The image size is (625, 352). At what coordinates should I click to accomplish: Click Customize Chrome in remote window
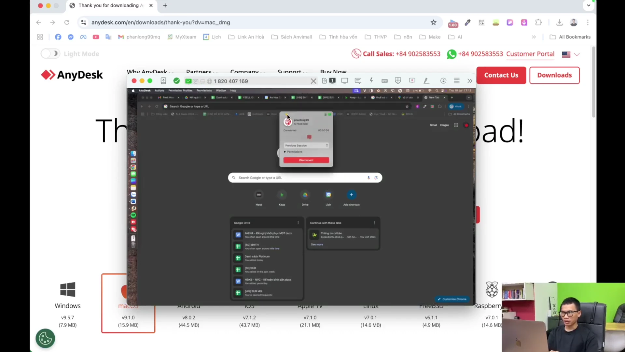click(452, 299)
